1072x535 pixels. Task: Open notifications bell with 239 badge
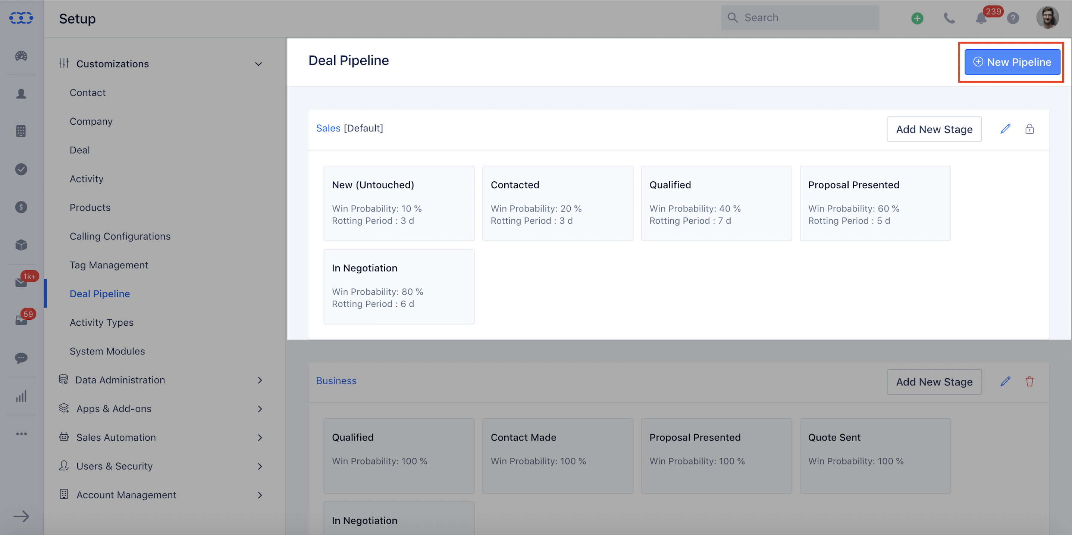click(x=981, y=18)
